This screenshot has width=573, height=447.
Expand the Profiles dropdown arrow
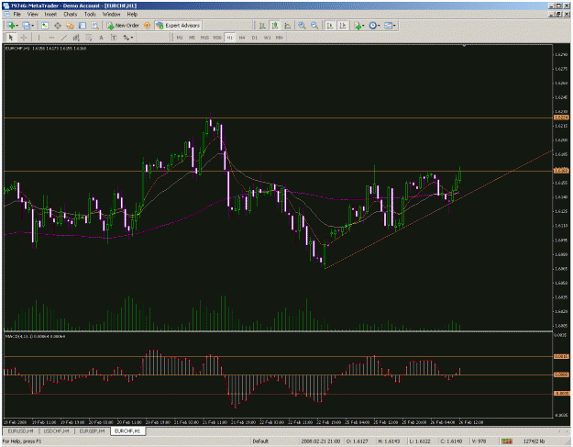click(32, 26)
